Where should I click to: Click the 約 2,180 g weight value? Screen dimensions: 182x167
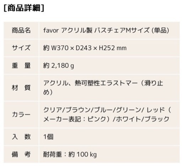point(59,66)
